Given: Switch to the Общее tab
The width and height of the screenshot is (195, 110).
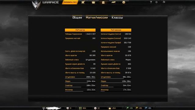Looking at the screenshot, I should pos(77,18).
